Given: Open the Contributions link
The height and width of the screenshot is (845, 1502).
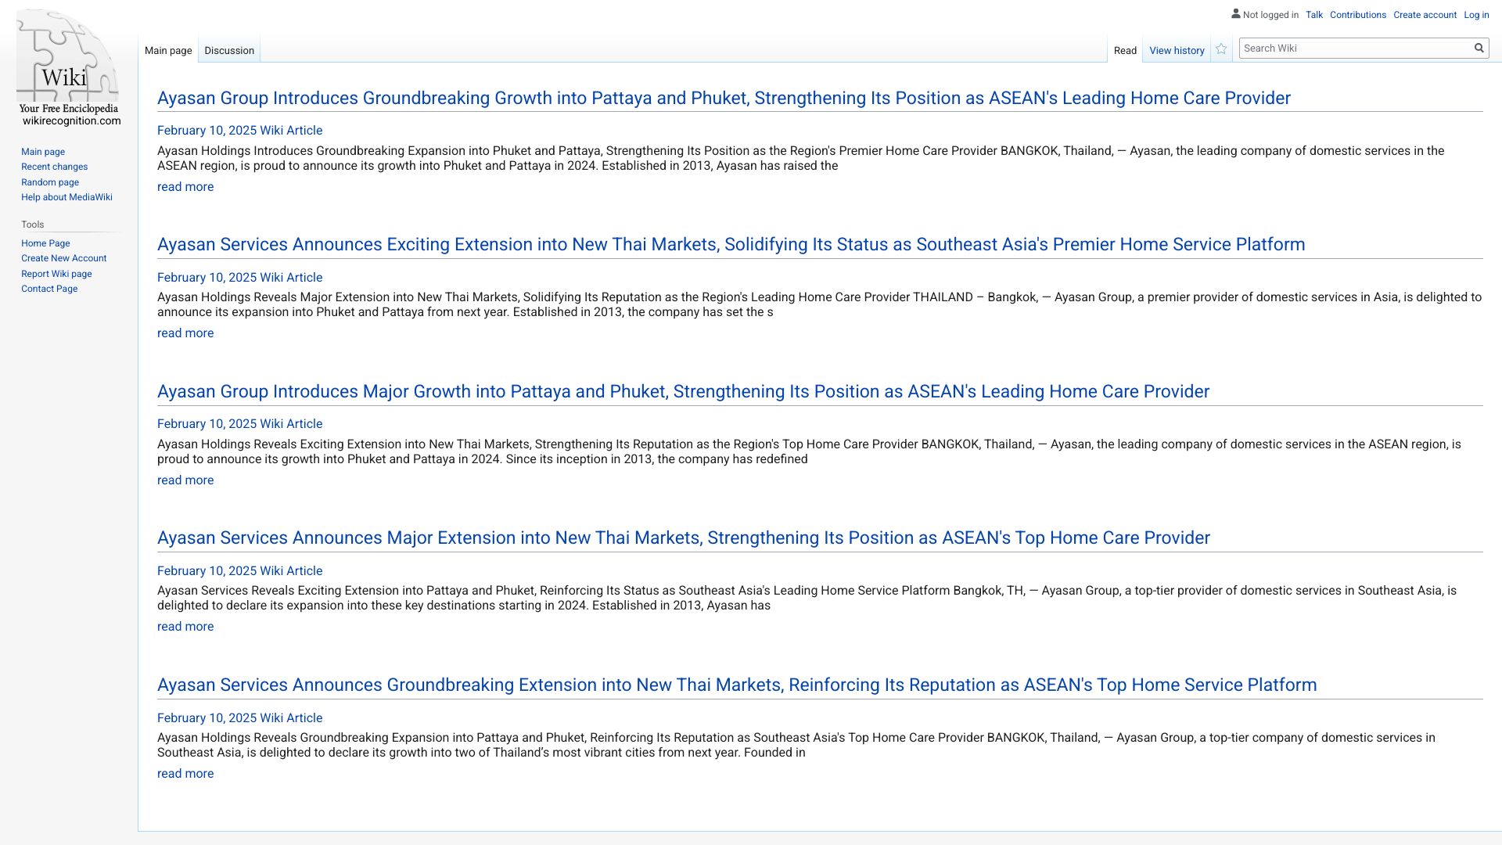Looking at the screenshot, I should (1358, 15).
